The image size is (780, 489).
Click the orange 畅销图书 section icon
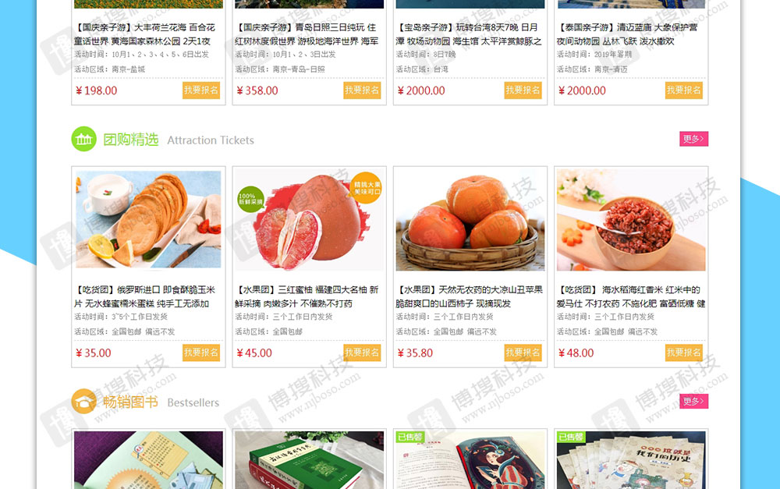tap(83, 402)
